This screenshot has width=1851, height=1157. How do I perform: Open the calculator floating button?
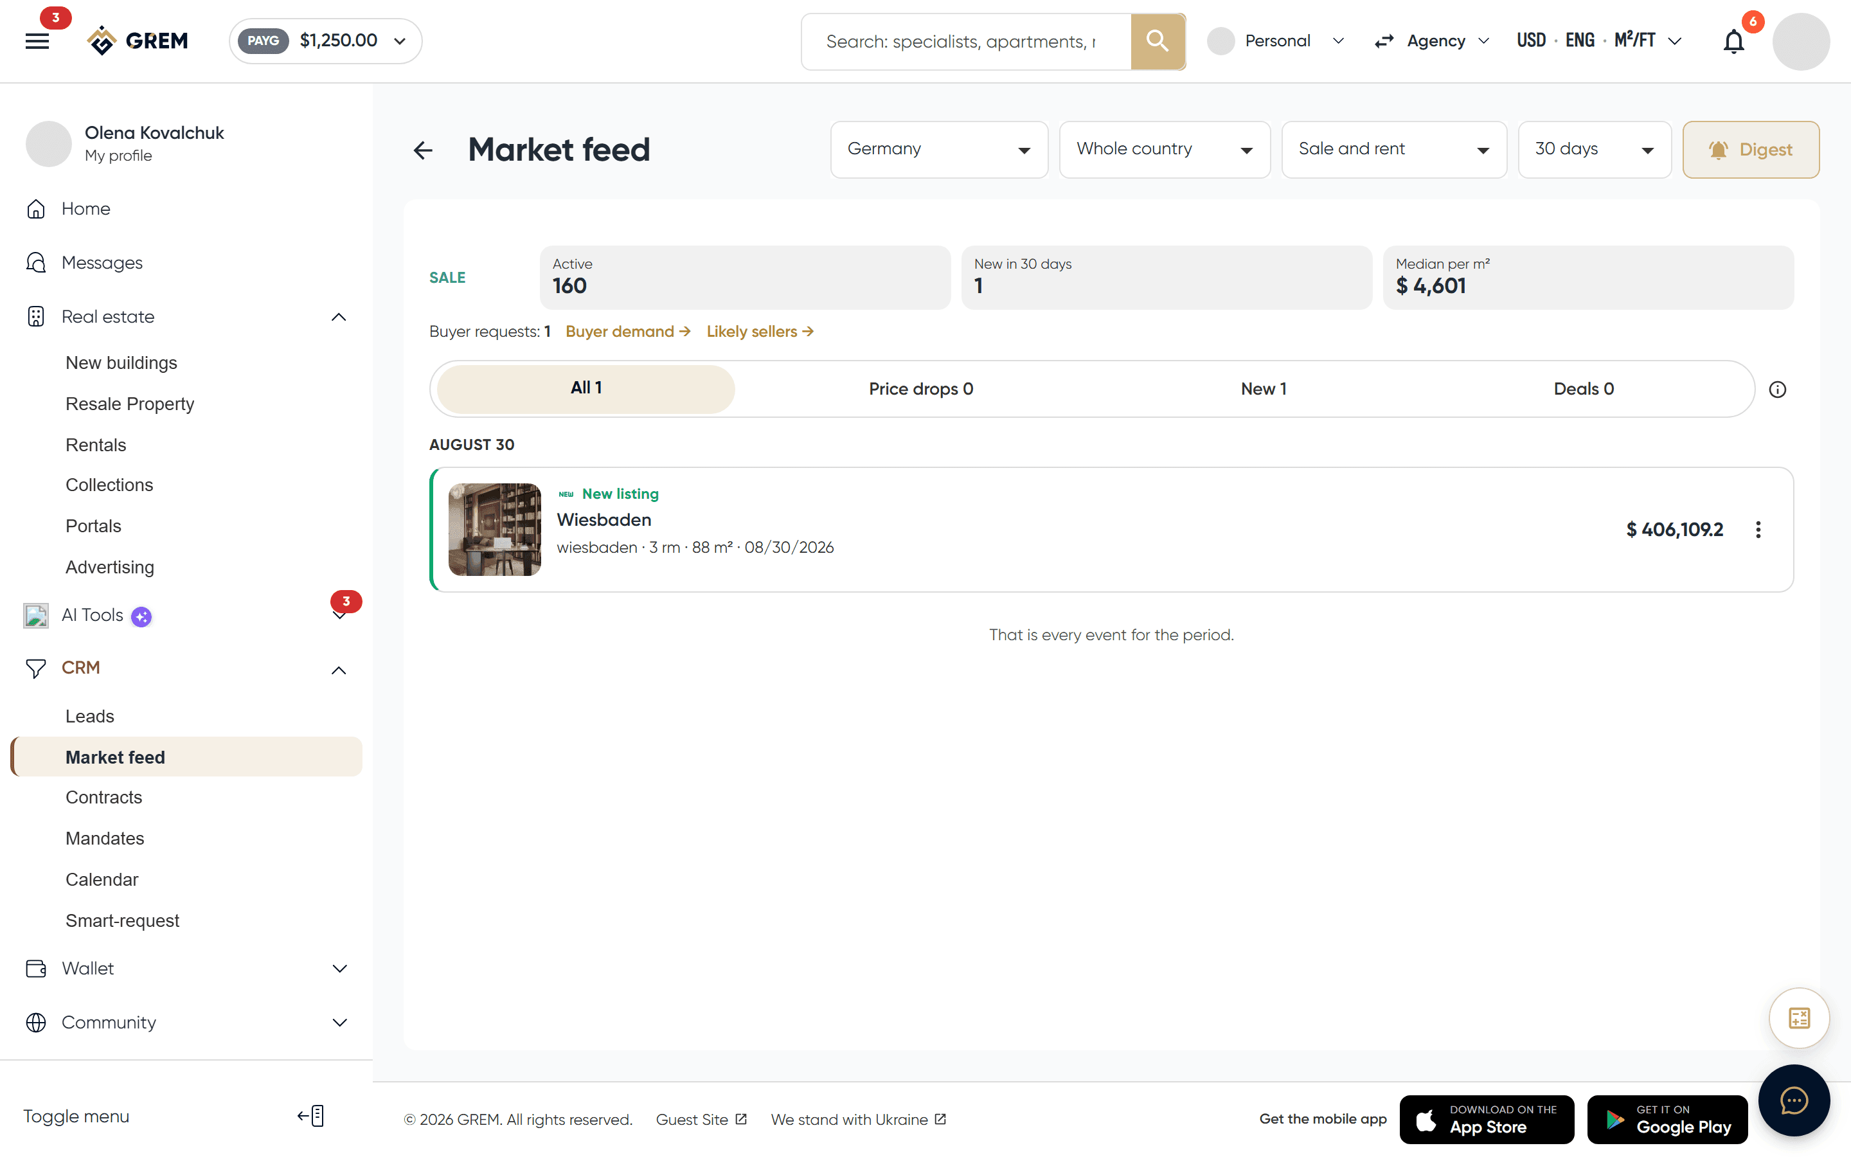(1799, 1018)
